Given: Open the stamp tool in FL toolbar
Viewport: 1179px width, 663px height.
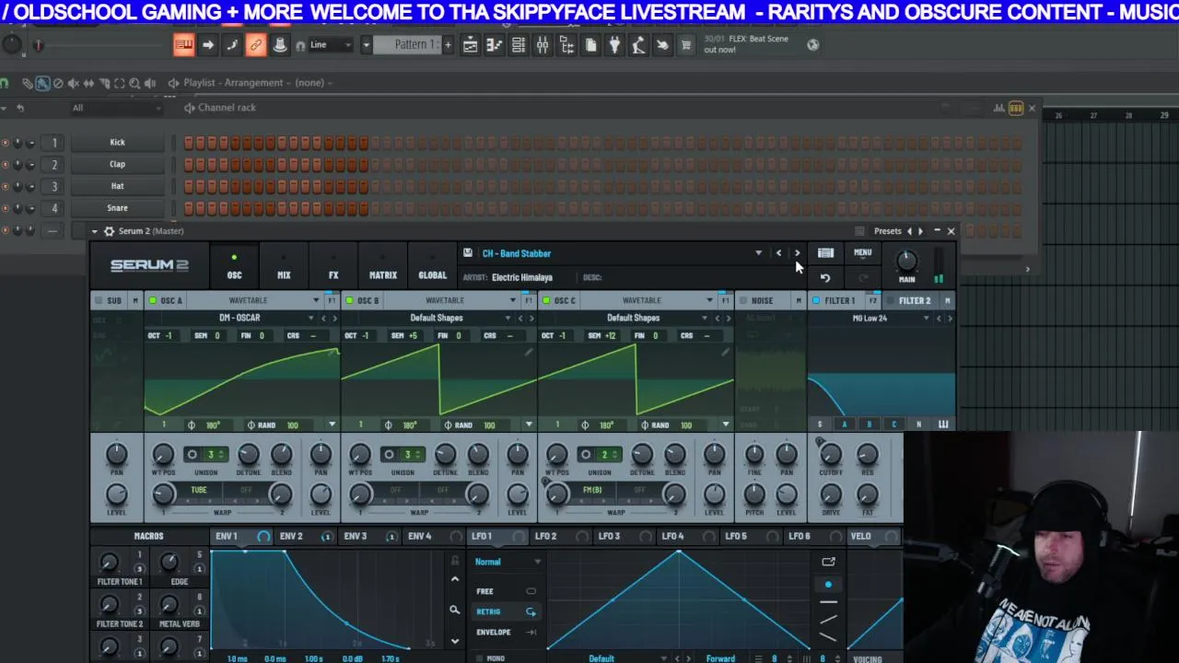Looking at the screenshot, I should [280, 44].
